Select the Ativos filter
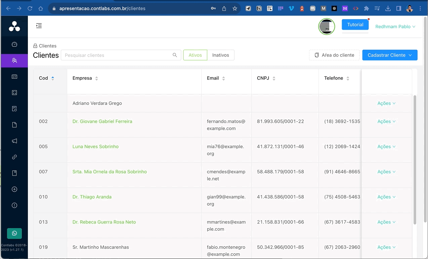This screenshot has height=259, width=428. coord(195,55)
